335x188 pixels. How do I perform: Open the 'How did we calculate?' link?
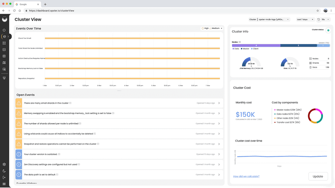(246, 176)
